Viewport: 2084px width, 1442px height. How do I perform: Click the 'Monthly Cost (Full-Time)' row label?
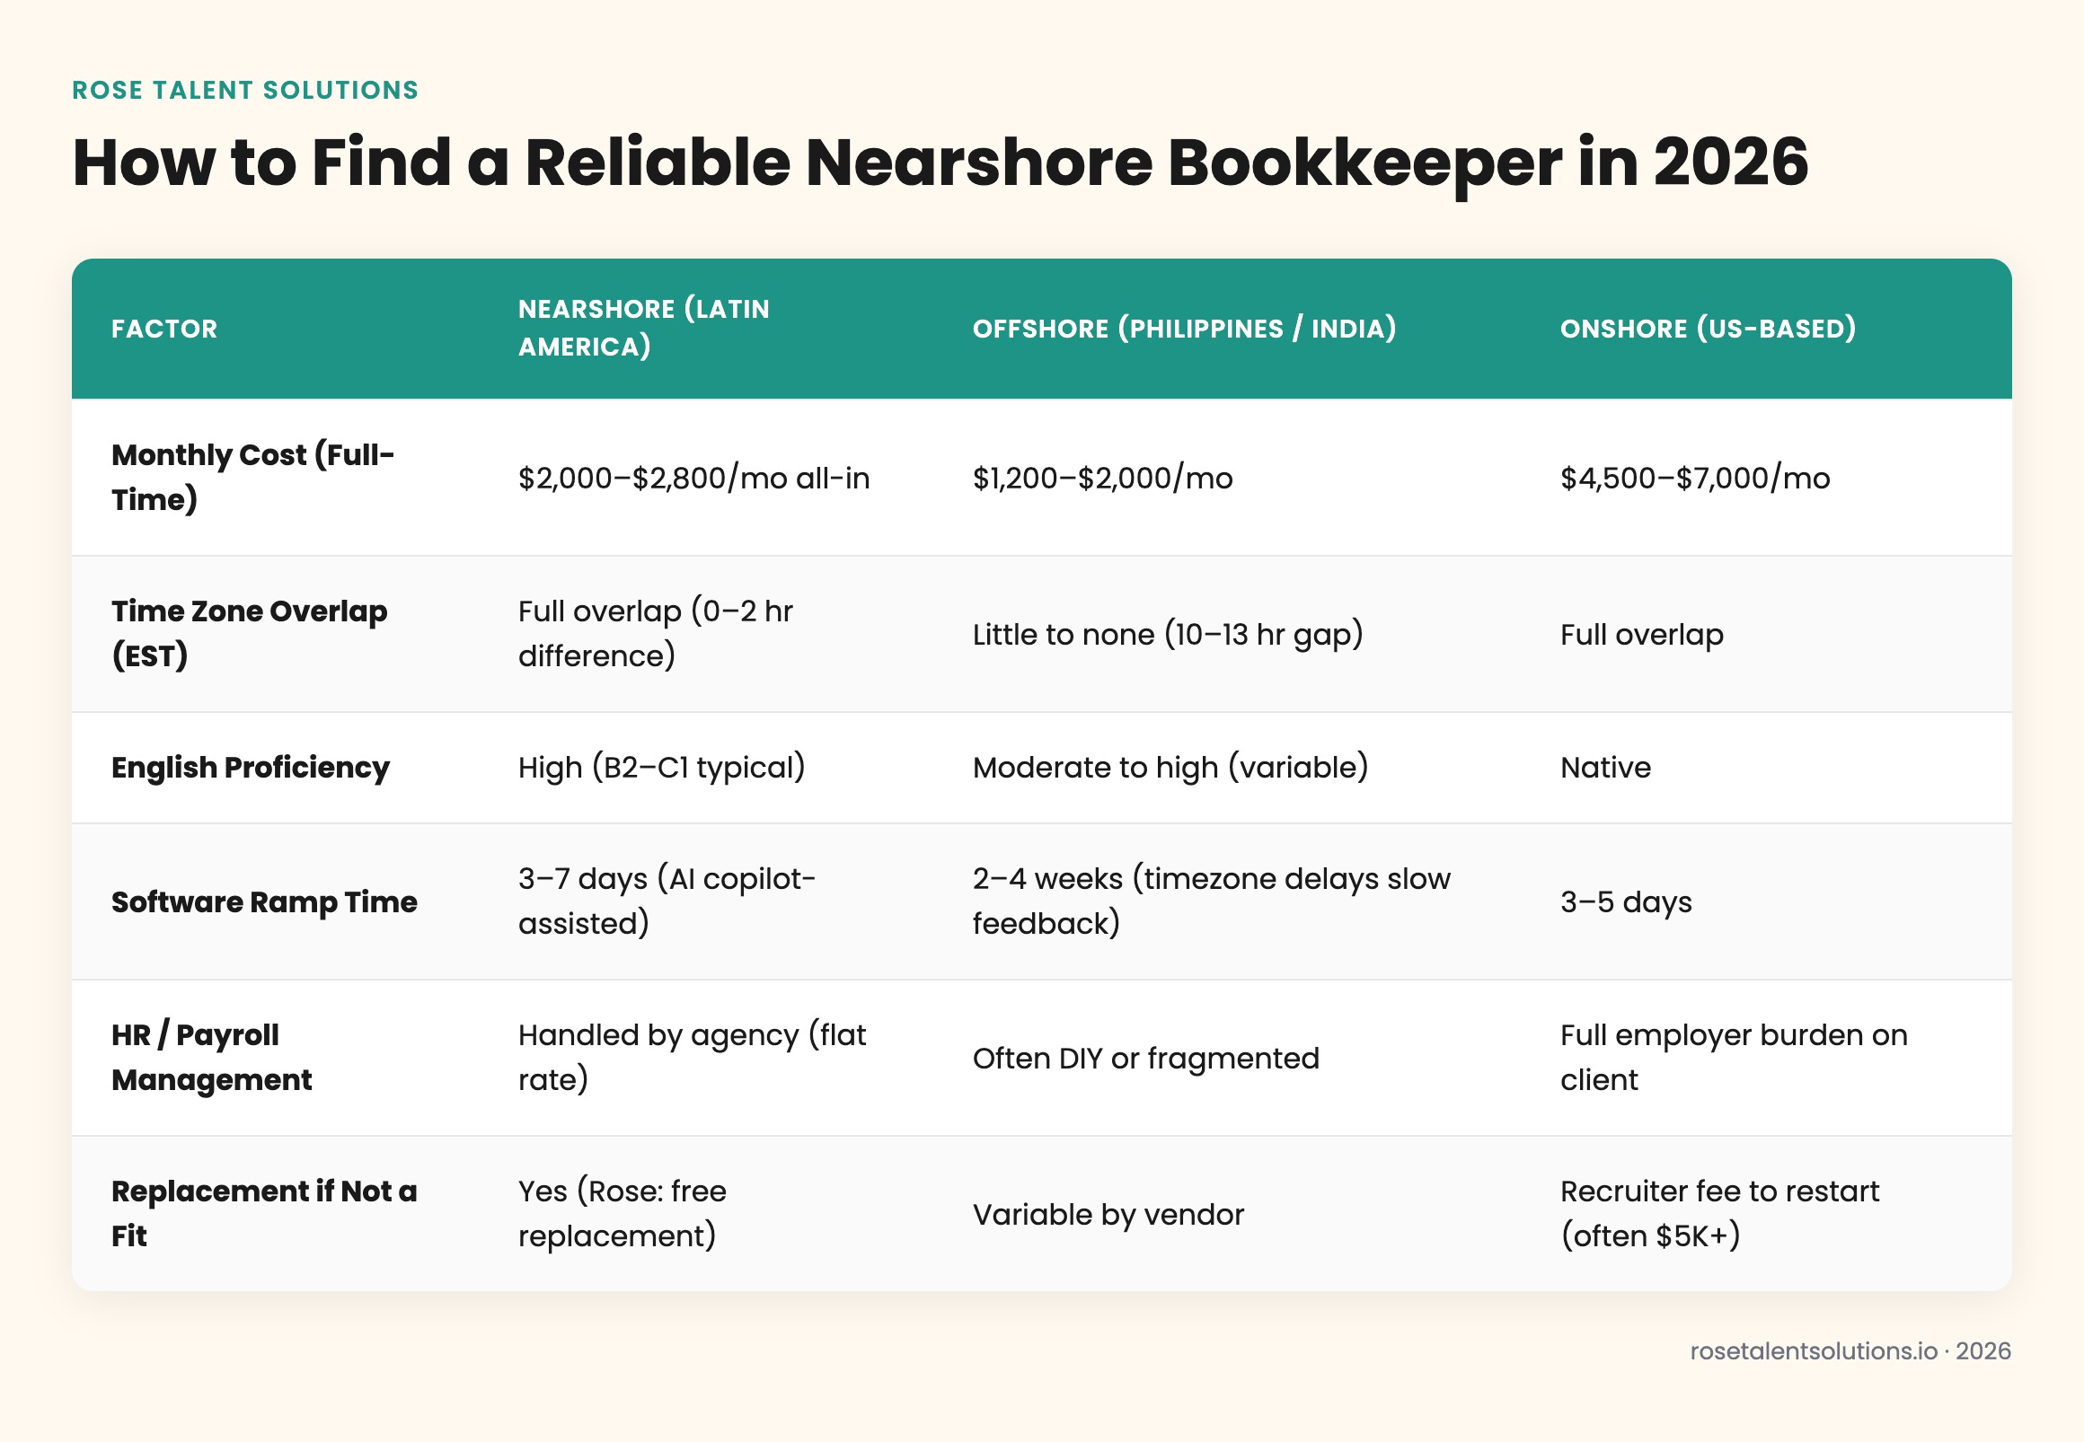click(253, 477)
